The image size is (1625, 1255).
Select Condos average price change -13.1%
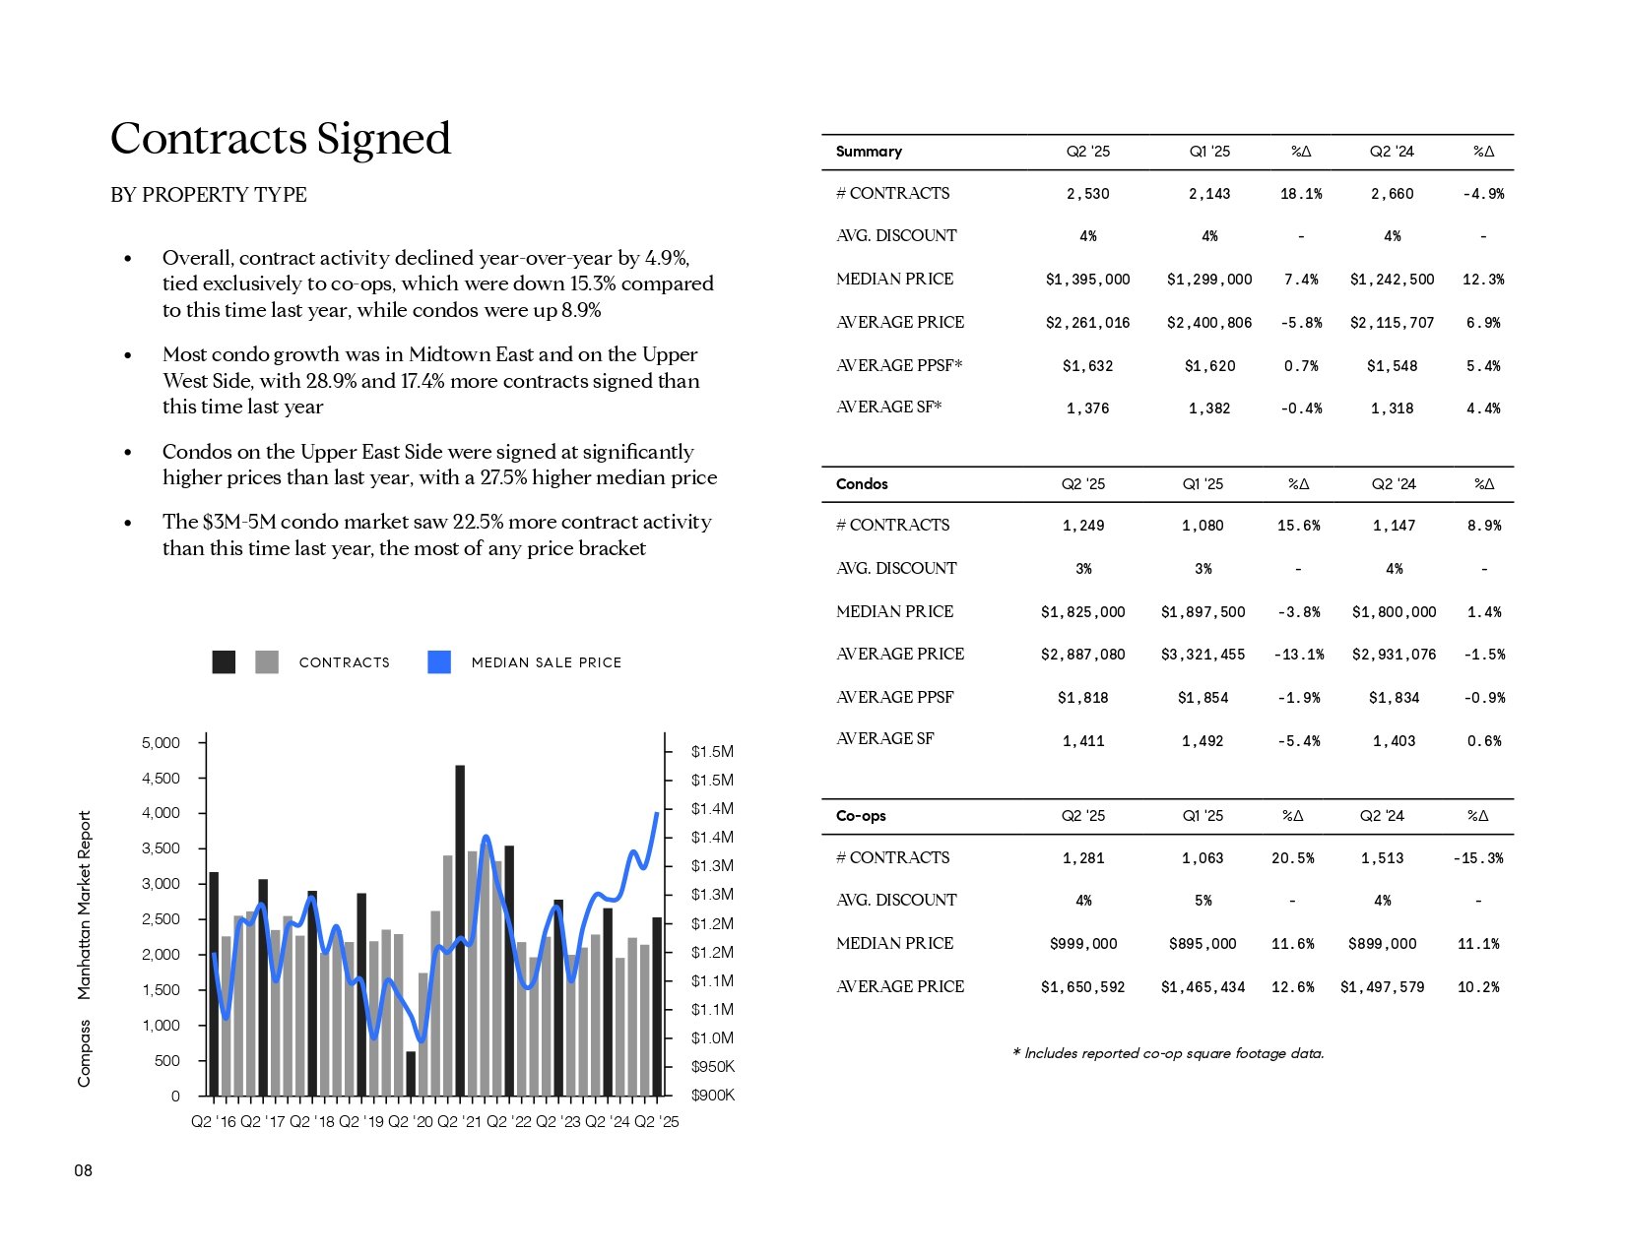[1299, 655]
